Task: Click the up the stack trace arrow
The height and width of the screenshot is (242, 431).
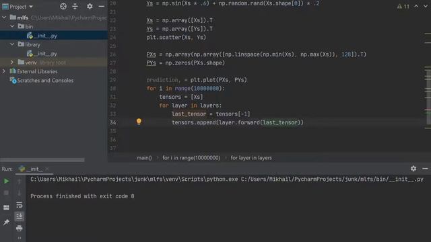Action: coord(20,181)
